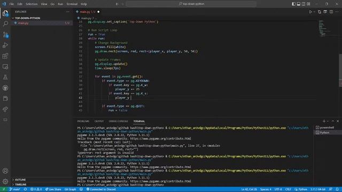Switch to the Output panel tab

99,121
